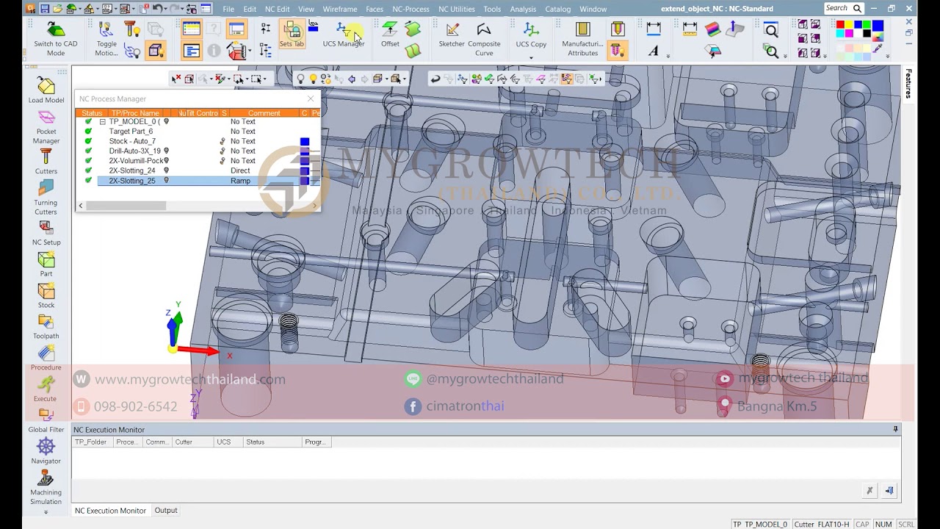Switch to the Output tab
Image resolution: width=940 pixels, height=529 pixels.
click(x=166, y=510)
